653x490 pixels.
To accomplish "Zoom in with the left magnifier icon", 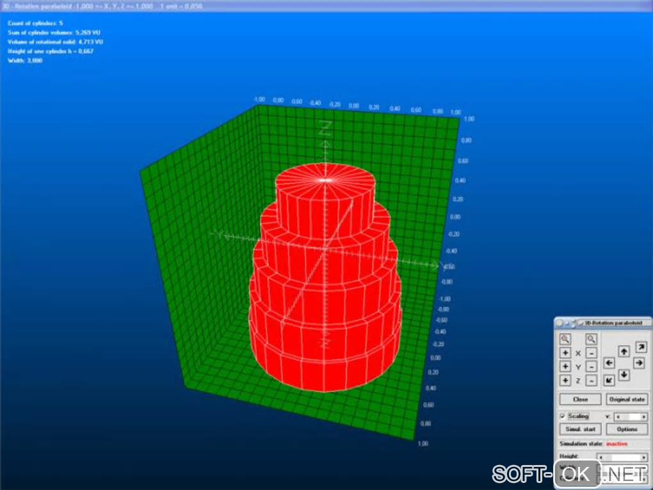I will tap(565, 339).
